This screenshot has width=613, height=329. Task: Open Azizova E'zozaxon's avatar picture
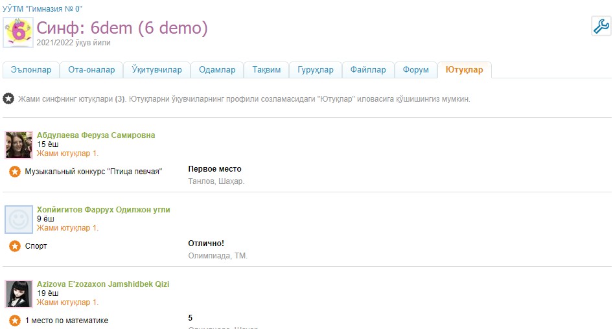point(19,294)
